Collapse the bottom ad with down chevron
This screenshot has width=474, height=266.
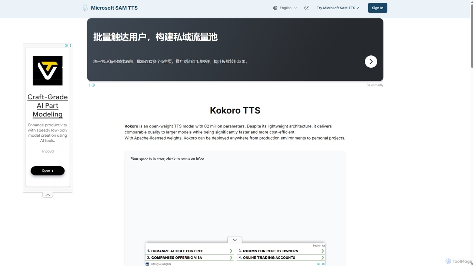click(234, 240)
